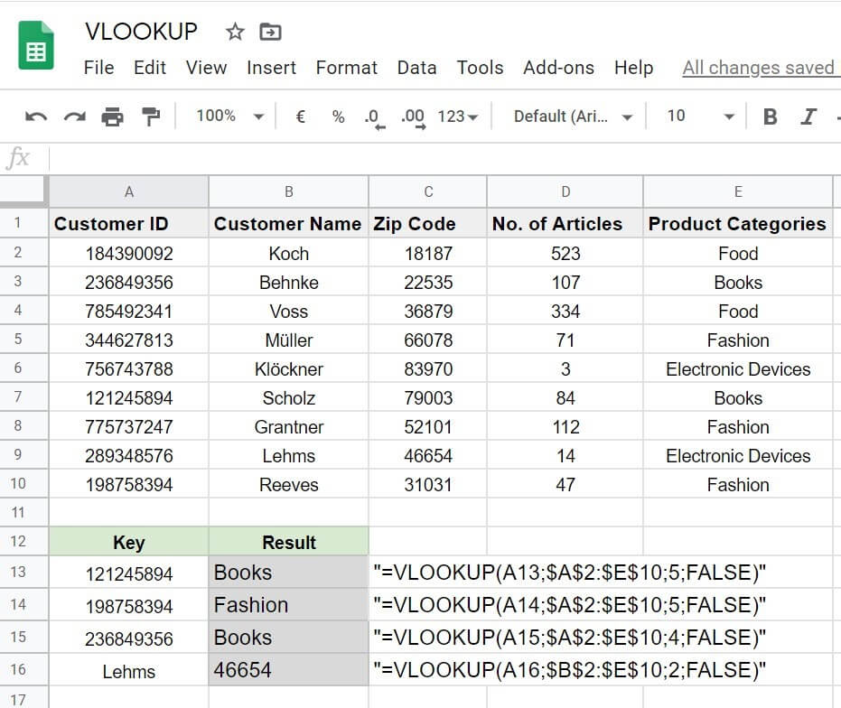841x708 pixels.
Task: Select result cell showing Fashion in row 14
Action: [288, 605]
